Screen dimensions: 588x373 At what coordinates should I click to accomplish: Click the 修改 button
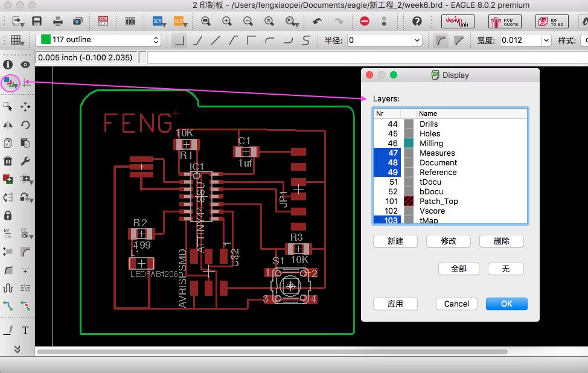pos(448,241)
